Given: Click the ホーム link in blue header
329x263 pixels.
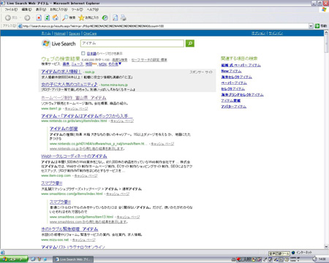Looking at the screenshot, I should (46, 34).
